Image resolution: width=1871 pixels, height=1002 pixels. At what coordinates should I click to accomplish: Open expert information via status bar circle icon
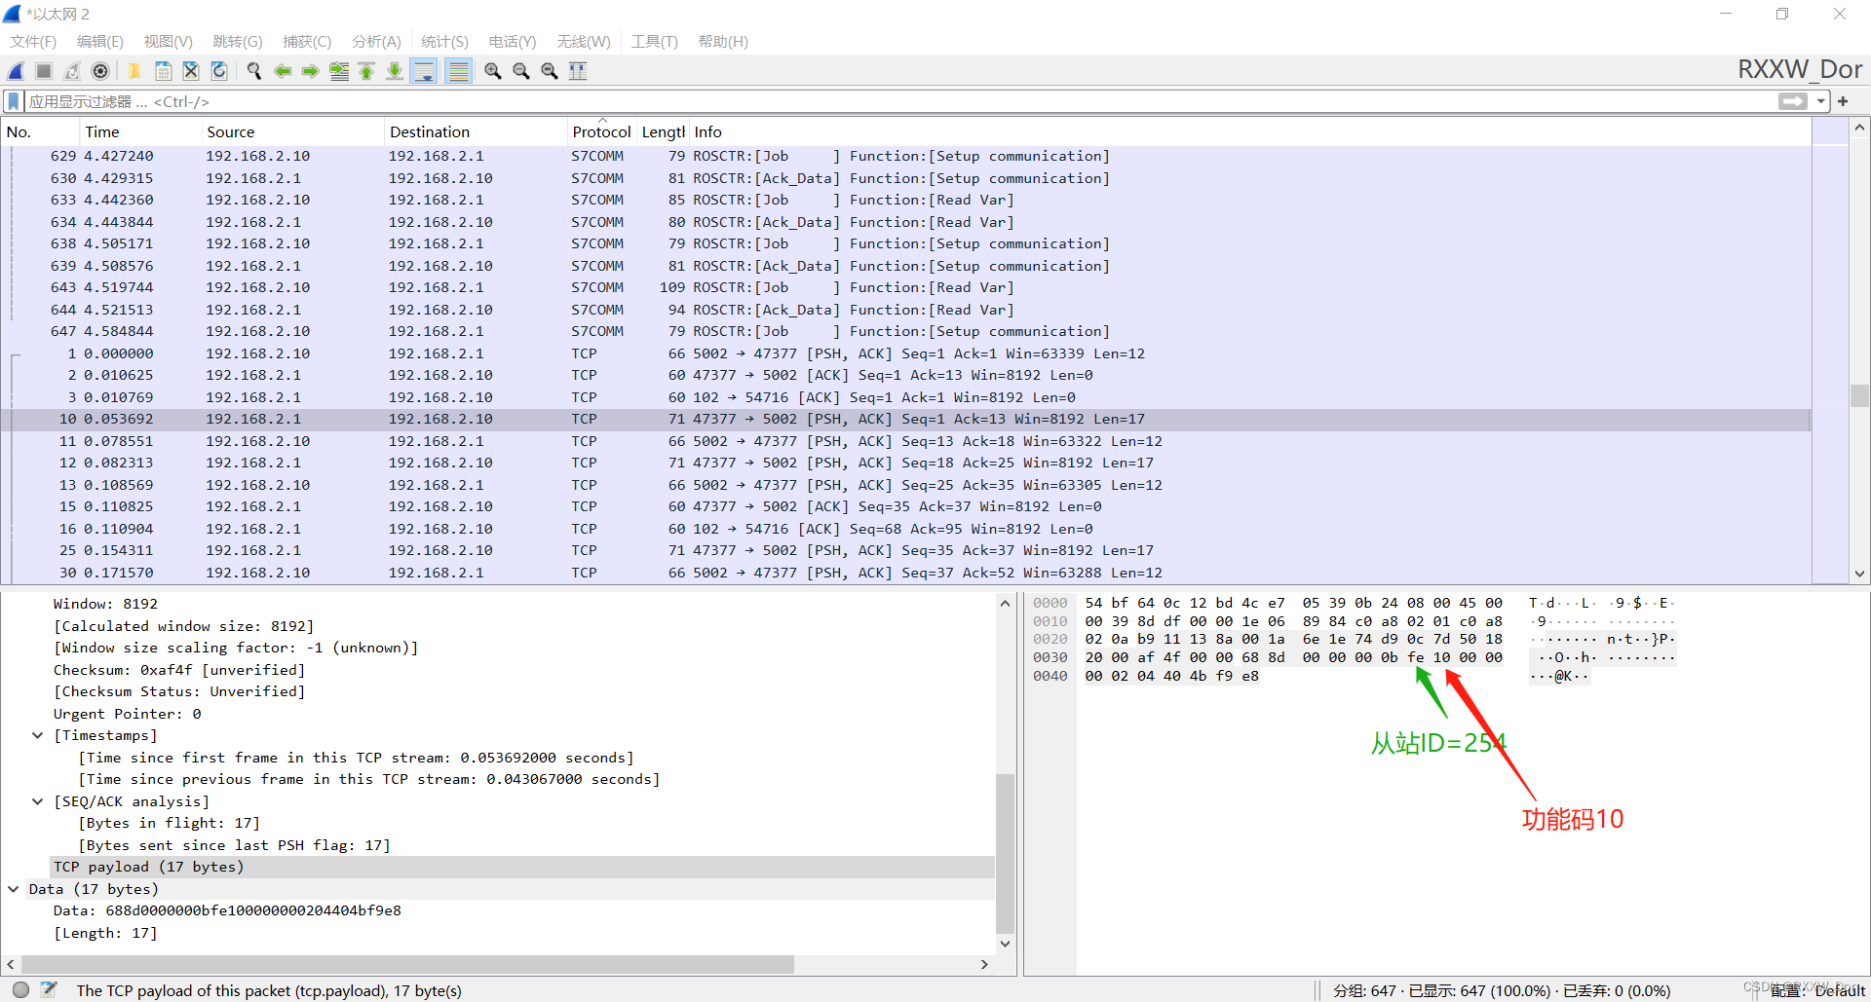(20, 990)
